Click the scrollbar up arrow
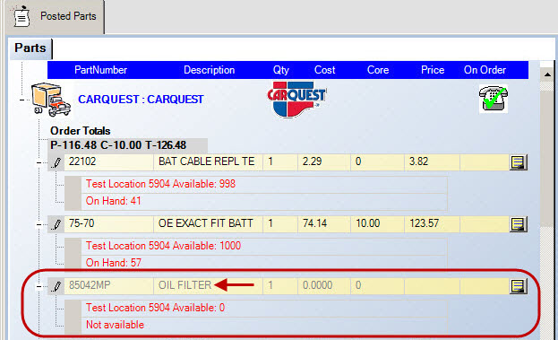This screenshot has width=558, height=340. [x=547, y=74]
